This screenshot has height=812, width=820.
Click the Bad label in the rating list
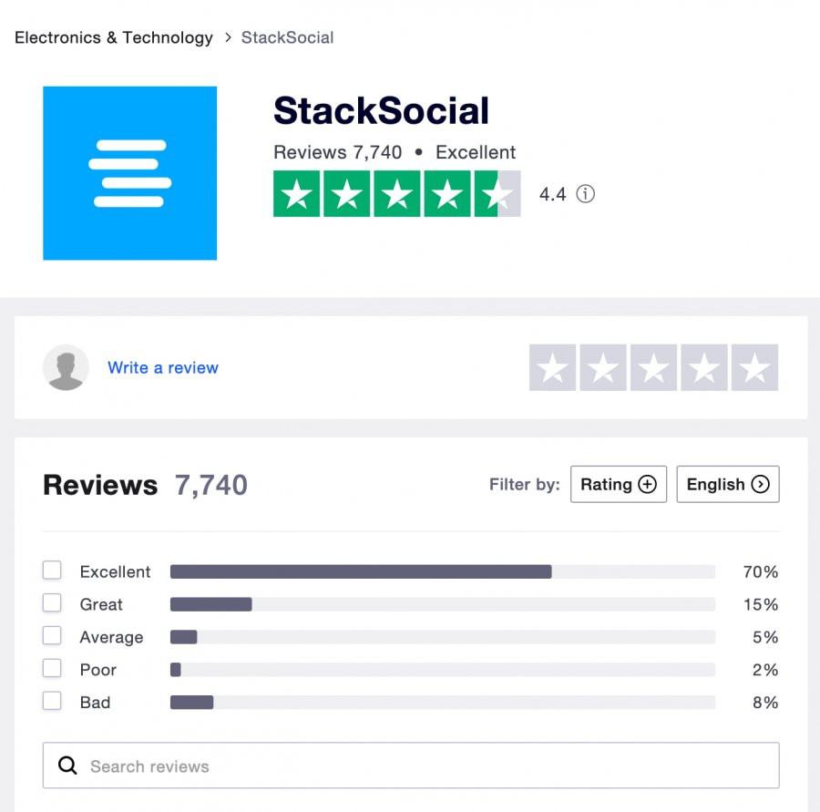click(x=95, y=702)
